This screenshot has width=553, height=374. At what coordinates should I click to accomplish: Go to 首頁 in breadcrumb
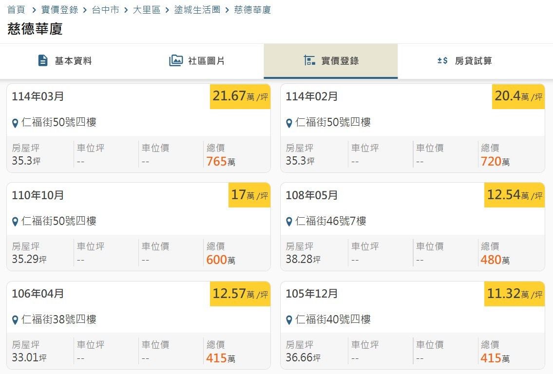coord(16,10)
